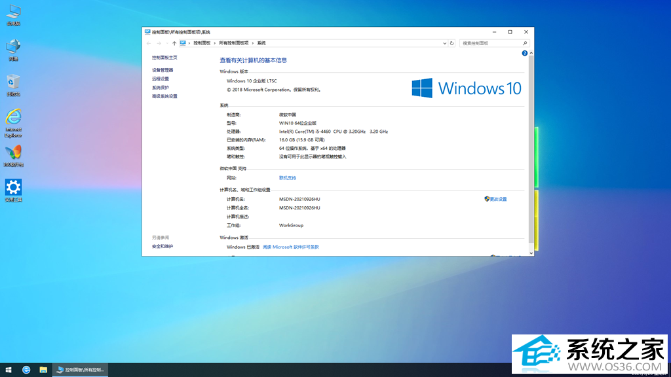
Task: Click the 16.0 GB installed RAM value
Action: (301, 140)
